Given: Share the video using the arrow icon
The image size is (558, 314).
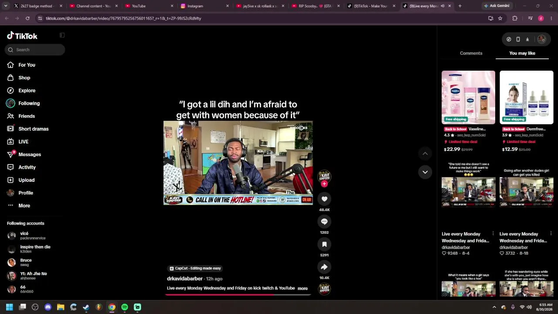Looking at the screenshot, I should point(324,267).
